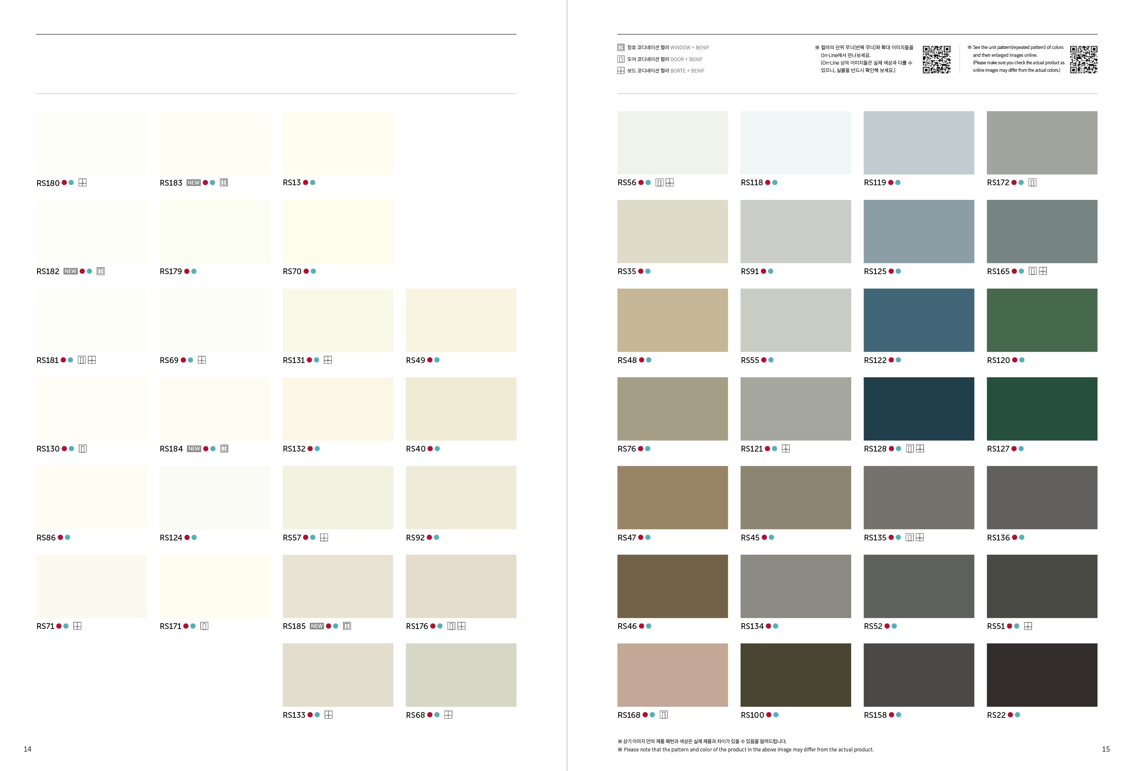Click the DOOR + BENIF legend icon
Viewport: 1133px width, 771px height.
tap(621, 59)
